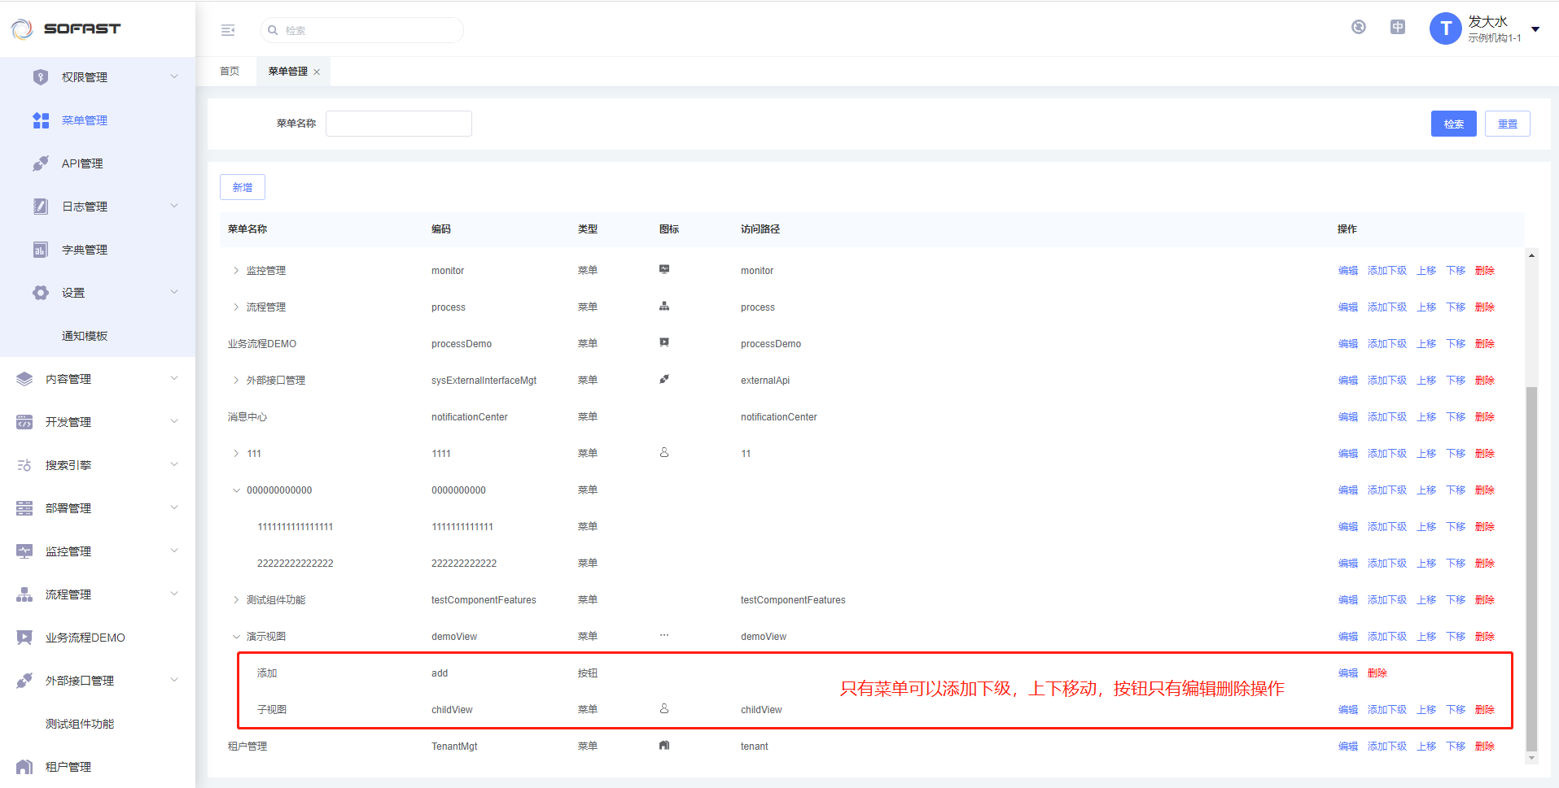Click the 字典管理 icon in sidebar
Viewport: 1559px width, 788px height.
point(41,250)
